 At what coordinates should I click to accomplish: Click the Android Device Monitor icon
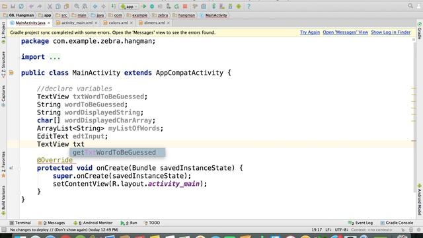pyautogui.click(x=239, y=6)
